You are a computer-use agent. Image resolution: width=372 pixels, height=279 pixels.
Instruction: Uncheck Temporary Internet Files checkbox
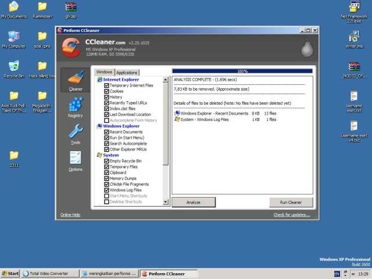(x=106, y=85)
